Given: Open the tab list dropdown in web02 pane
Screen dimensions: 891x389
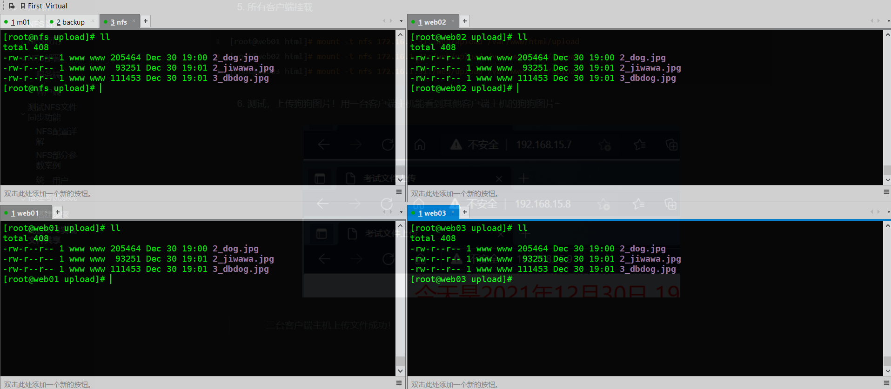Looking at the screenshot, I should [888, 21].
